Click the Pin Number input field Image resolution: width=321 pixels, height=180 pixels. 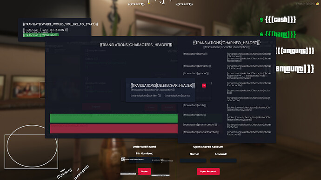(144, 160)
